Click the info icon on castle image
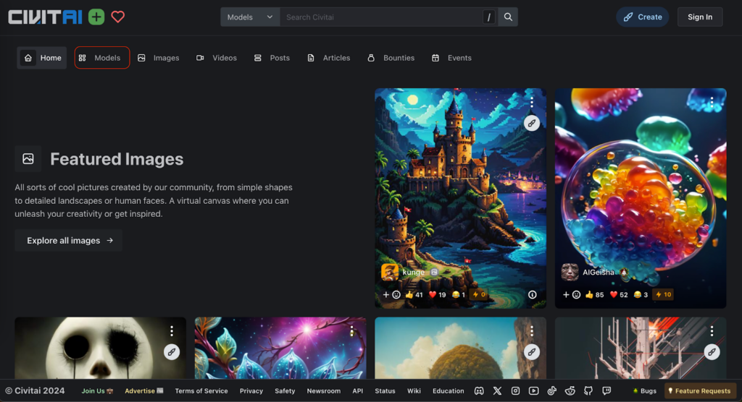 533,294
